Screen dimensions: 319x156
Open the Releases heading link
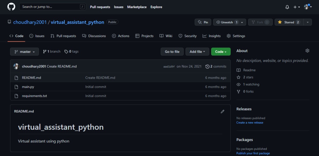(x=244, y=109)
